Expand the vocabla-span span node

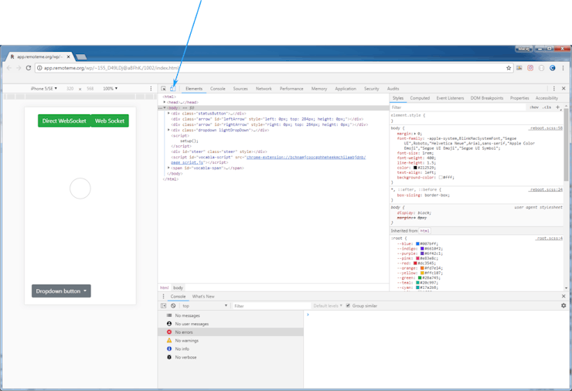point(169,168)
